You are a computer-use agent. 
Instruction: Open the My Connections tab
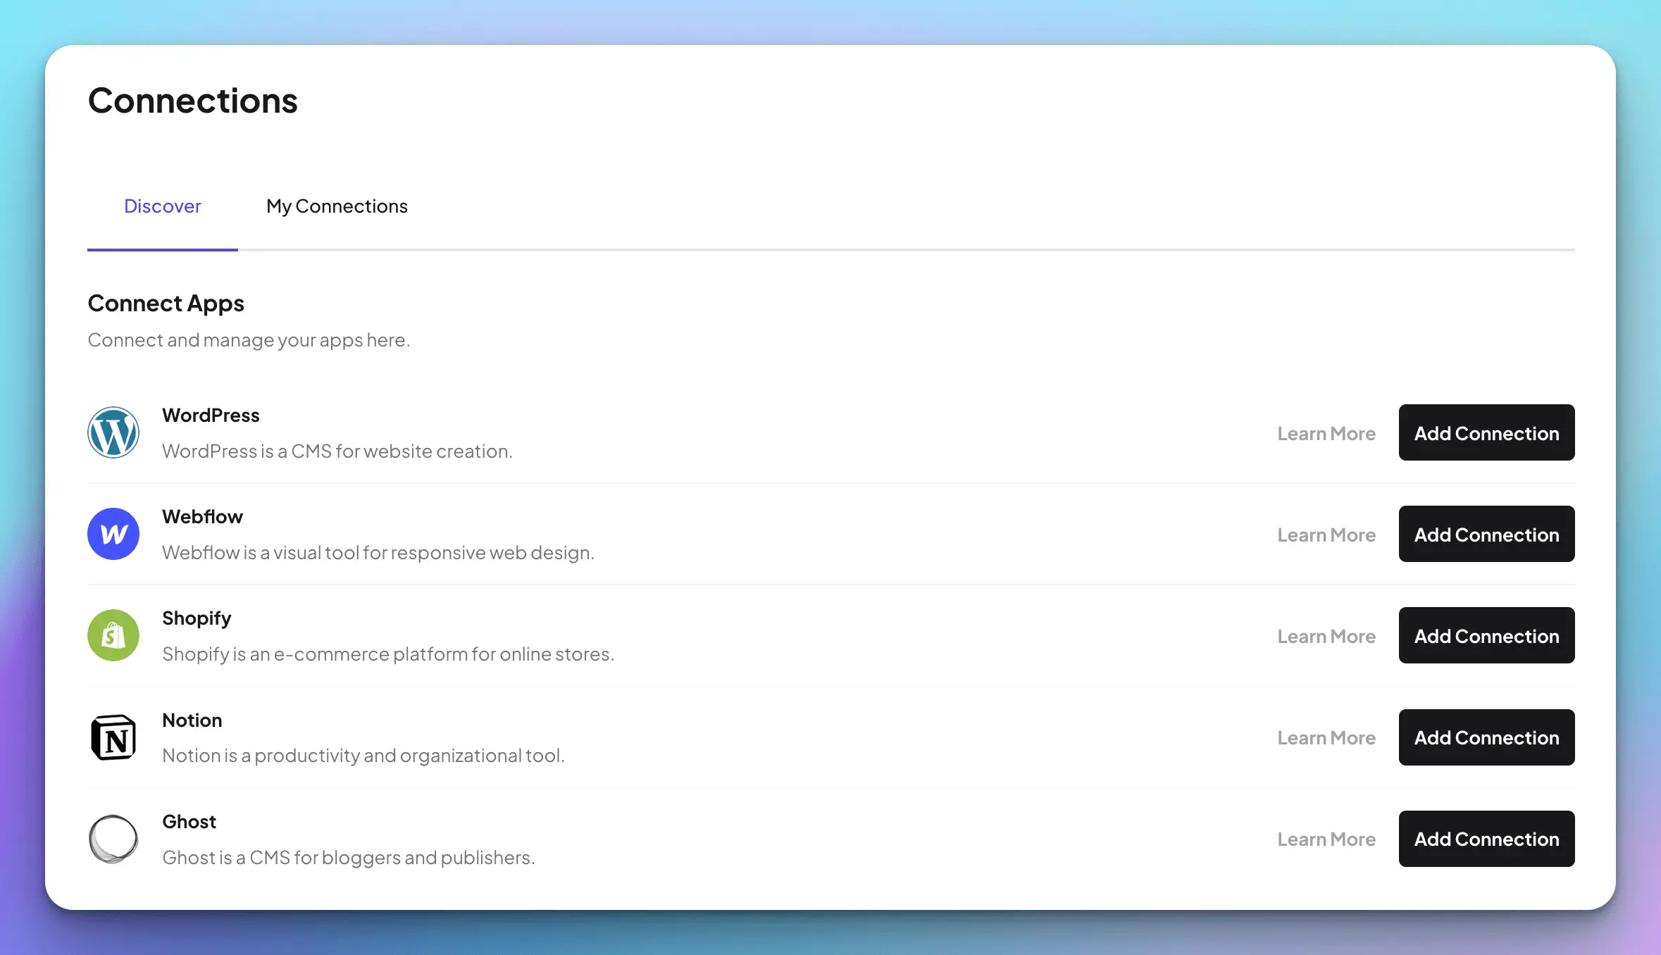pyautogui.click(x=337, y=206)
